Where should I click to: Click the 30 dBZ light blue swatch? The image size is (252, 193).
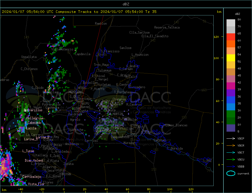[231, 107]
